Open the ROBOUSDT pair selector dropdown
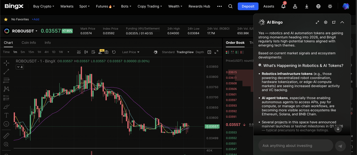The image size is (357, 155). coord(25,31)
